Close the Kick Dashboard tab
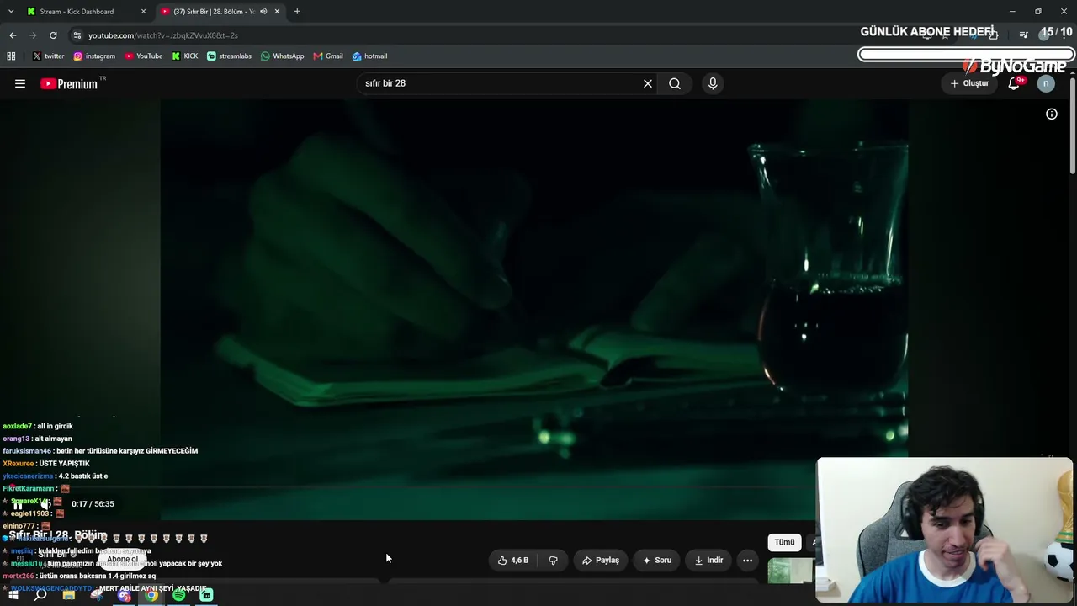This screenshot has height=606, width=1077. coord(143,12)
